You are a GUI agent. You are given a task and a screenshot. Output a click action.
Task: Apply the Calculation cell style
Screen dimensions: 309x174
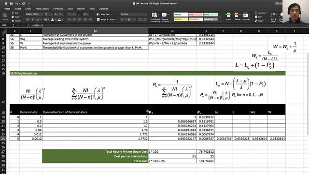[196, 19]
